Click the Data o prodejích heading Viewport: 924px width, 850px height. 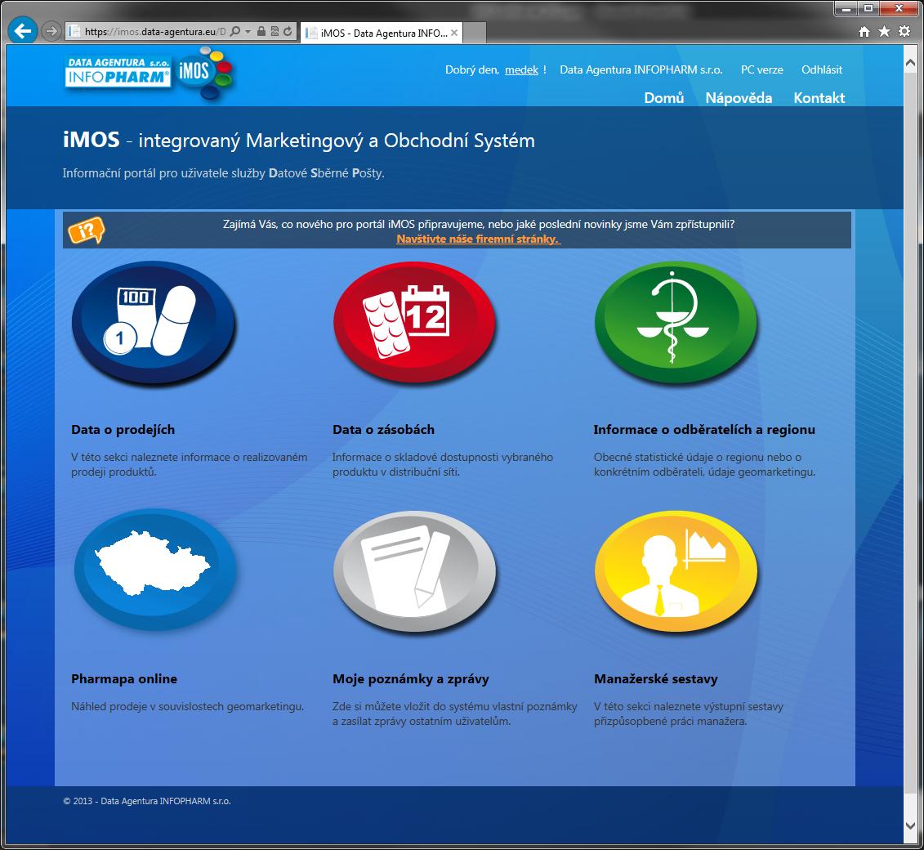point(123,430)
